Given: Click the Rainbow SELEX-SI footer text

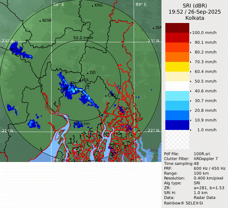Looking at the screenshot, I should click(x=184, y=203).
